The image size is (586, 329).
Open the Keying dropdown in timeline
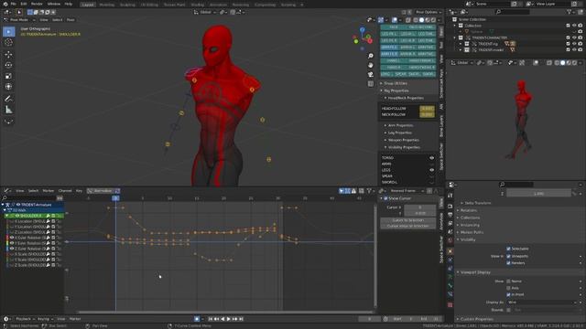45,319
